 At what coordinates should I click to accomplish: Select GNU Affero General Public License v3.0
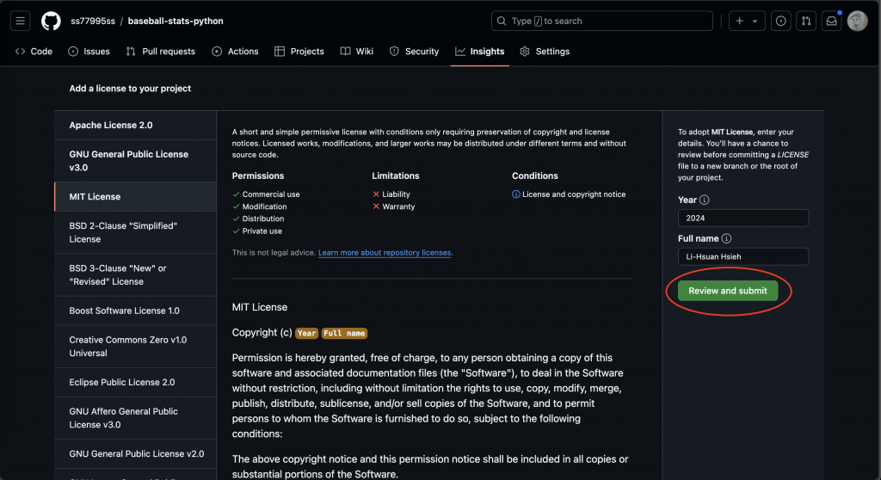(x=135, y=417)
